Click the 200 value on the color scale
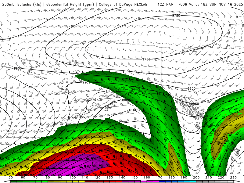The width and height of the screenshot is (244, 183). pos(196,178)
